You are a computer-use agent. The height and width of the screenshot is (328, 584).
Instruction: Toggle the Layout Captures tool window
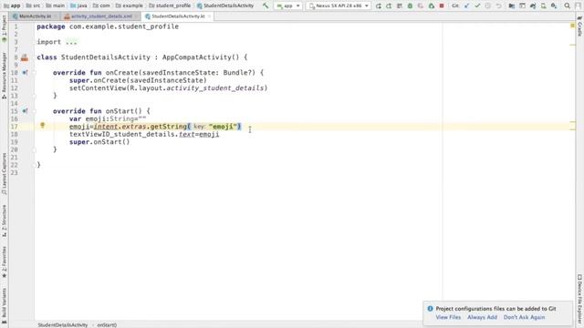pos(4,174)
